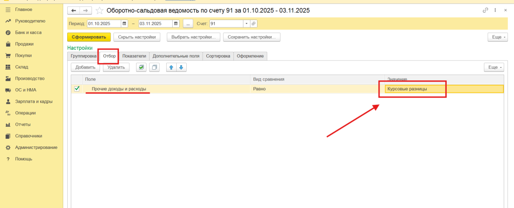
Task: Click the Добавить filter button
Action: (85, 67)
